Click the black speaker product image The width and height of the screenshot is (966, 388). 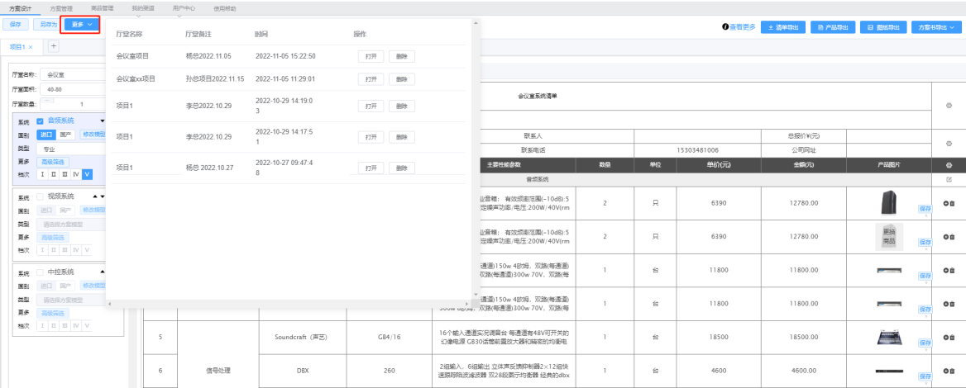click(x=889, y=203)
